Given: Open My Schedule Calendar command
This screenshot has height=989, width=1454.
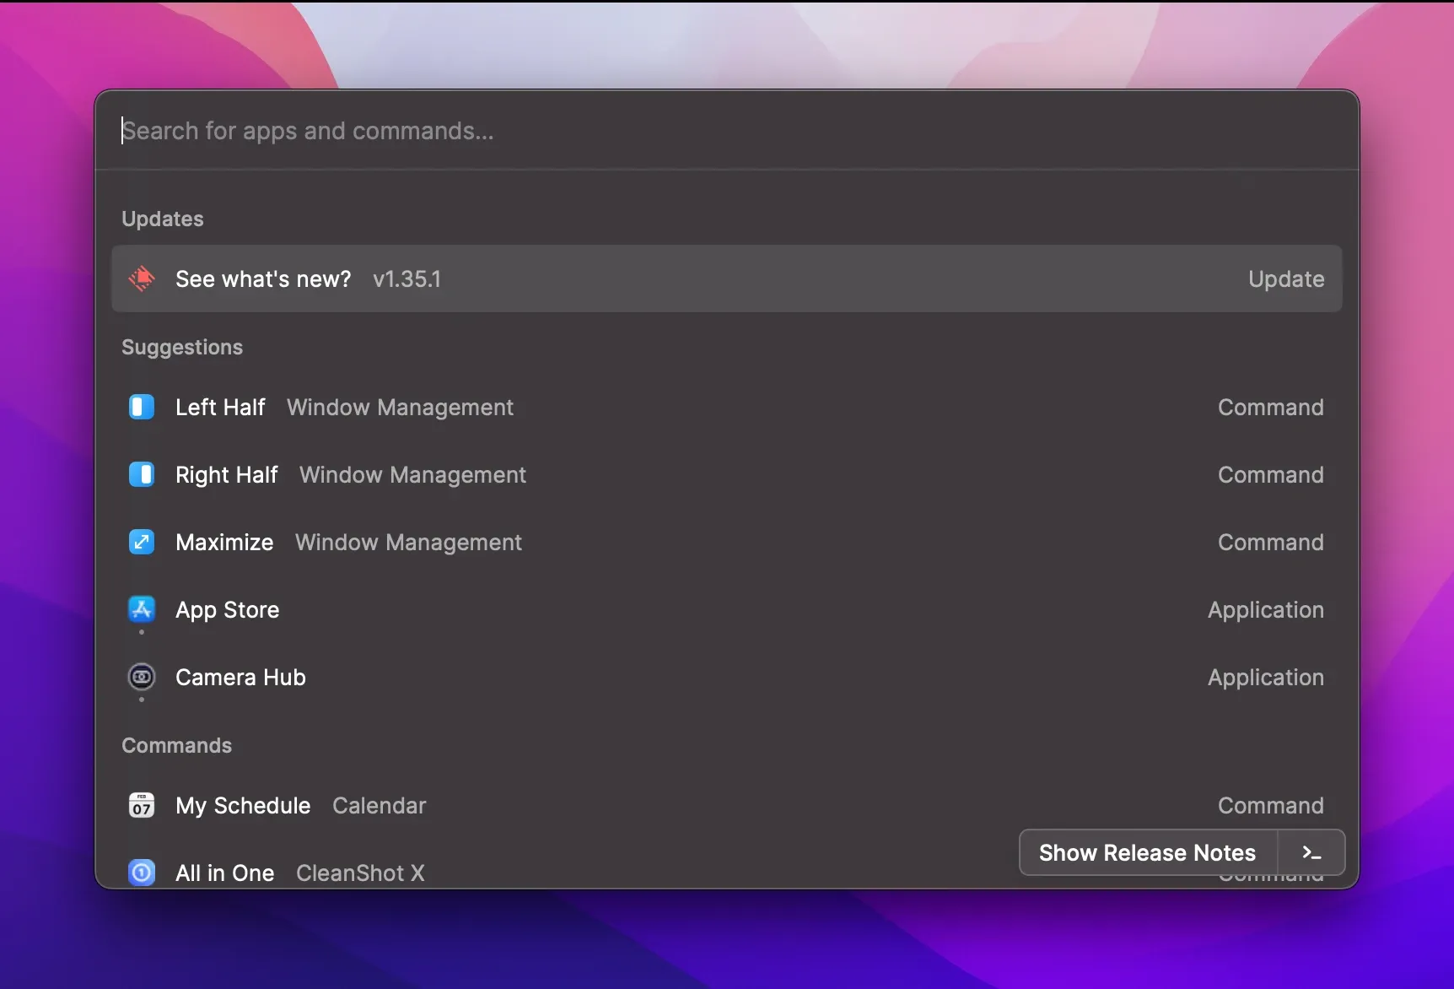Looking at the screenshot, I should tap(300, 806).
